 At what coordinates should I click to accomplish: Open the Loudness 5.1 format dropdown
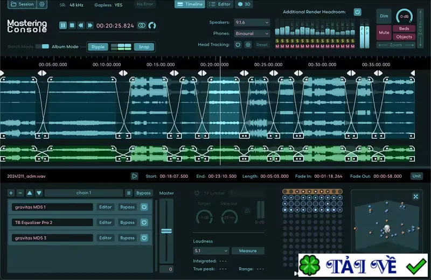pos(211,250)
